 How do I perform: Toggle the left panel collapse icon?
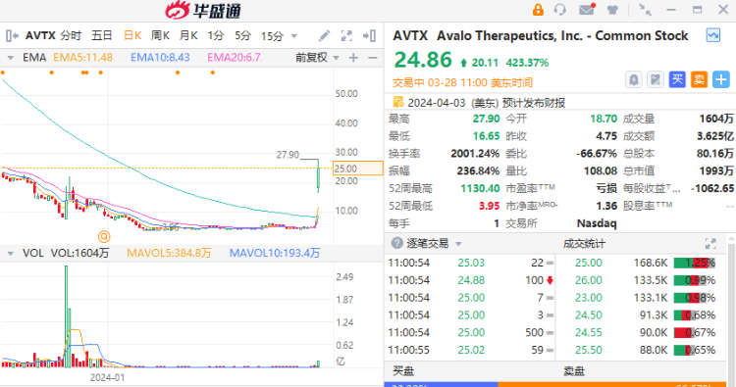tap(12, 35)
